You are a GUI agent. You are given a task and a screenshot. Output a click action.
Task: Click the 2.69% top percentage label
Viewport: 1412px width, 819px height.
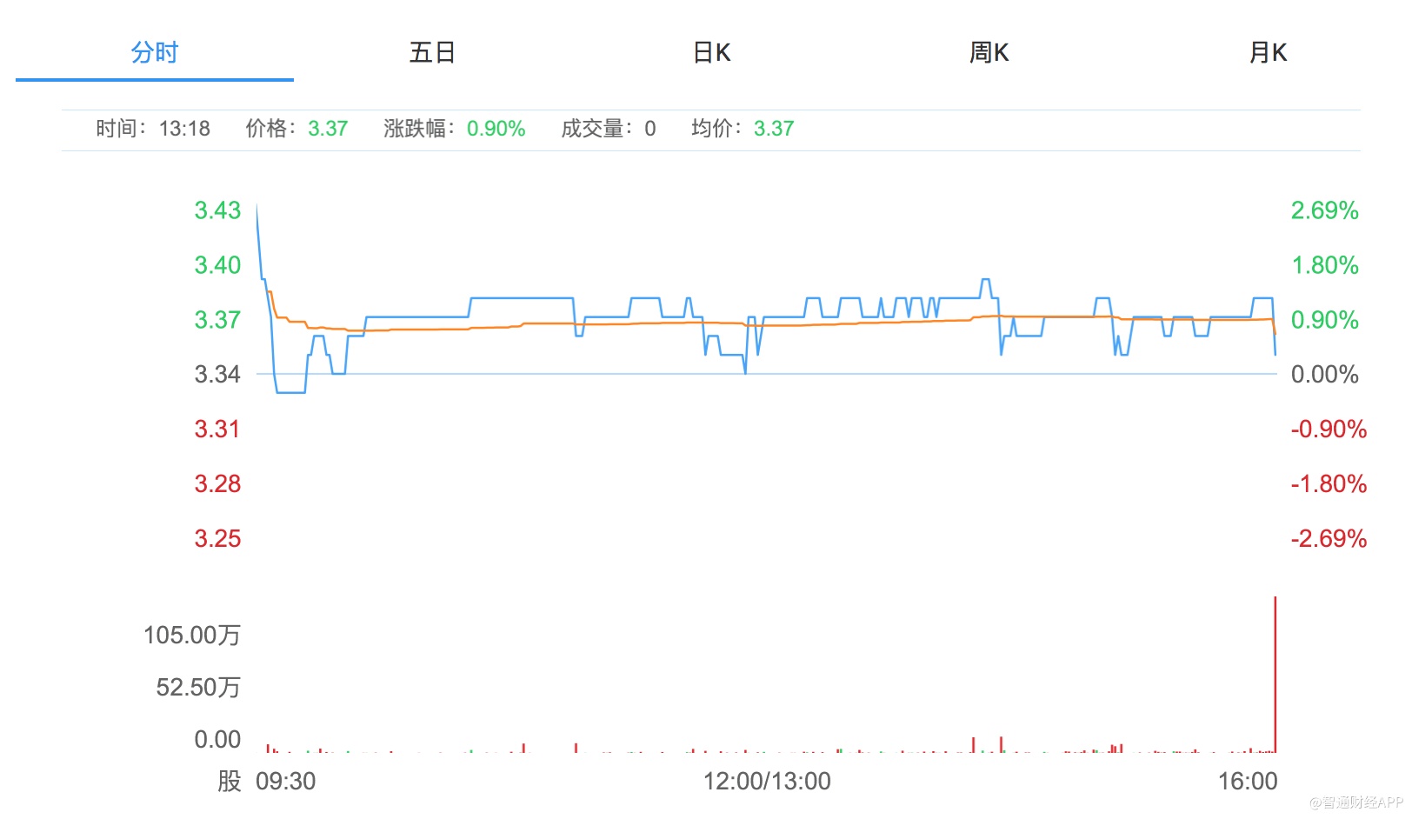[x=1324, y=210]
